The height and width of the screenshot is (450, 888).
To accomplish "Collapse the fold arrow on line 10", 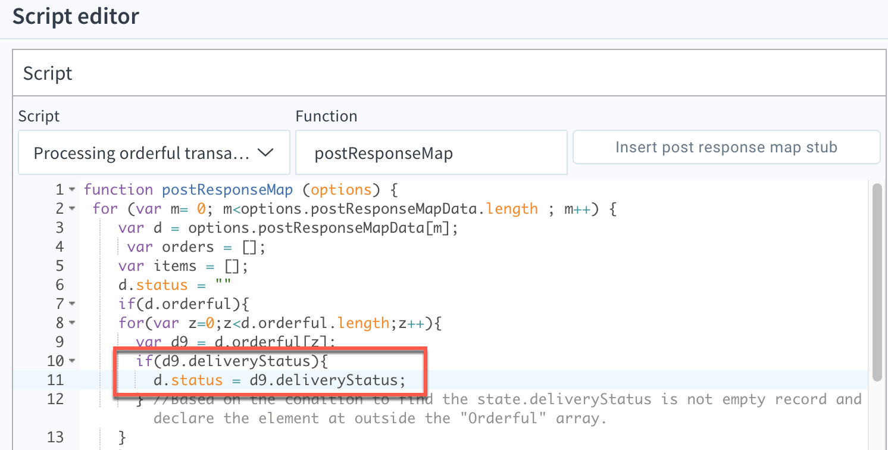I will pos(72,361).
